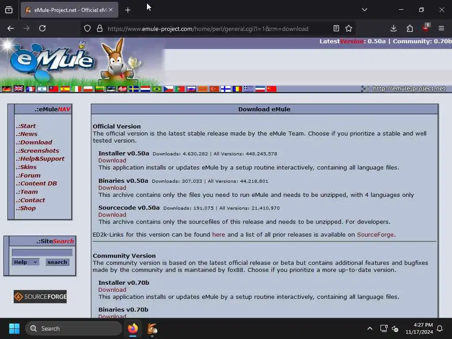Select the Chinese flag language icon
This screenshot has height=339, width=452.
coord(271,89)
